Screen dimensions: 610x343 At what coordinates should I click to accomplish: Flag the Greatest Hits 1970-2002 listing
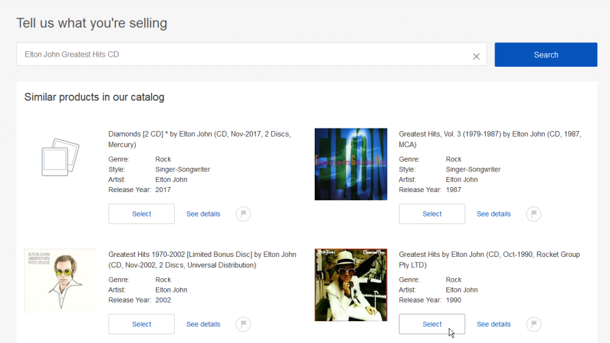243,324
